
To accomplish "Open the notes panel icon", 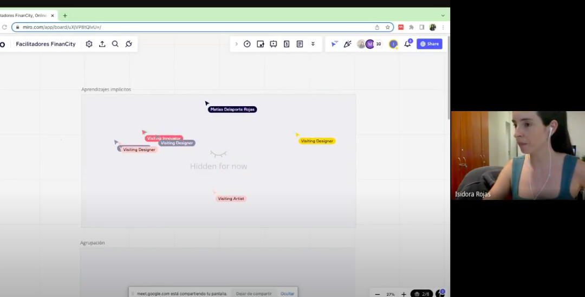I will coord(300,44).
